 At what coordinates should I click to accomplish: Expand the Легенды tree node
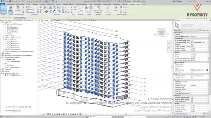click(1, 53)
